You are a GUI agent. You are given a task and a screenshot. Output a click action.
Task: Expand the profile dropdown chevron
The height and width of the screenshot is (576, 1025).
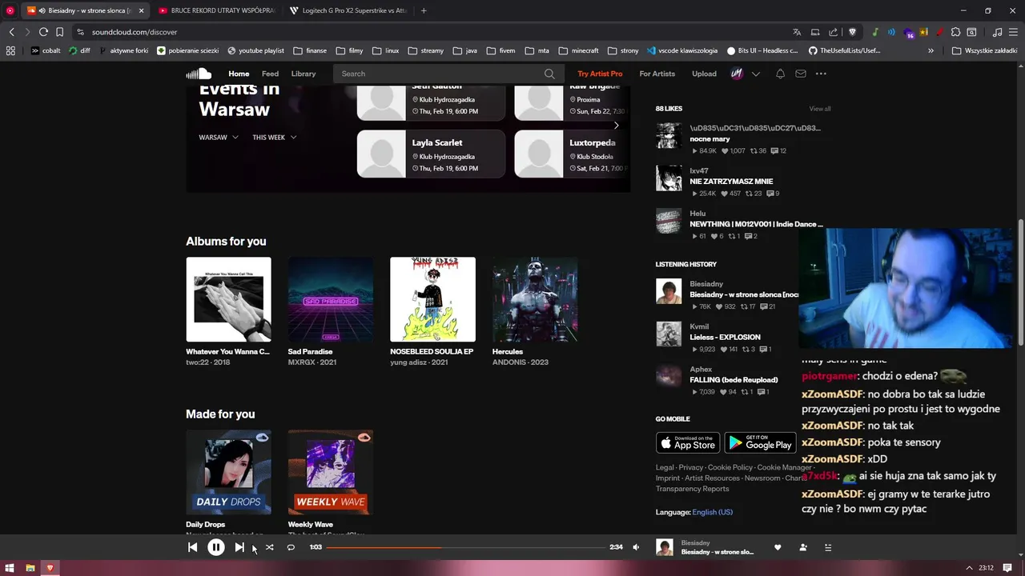pos(756,74)
